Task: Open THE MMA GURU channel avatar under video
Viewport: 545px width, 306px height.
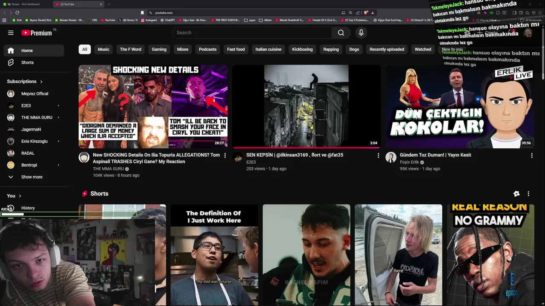Action: [x=84, y=157]
